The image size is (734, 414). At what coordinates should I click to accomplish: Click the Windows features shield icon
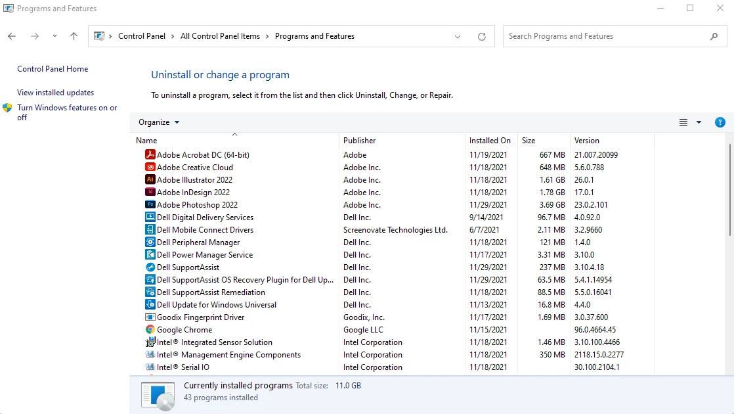[7, 108]
